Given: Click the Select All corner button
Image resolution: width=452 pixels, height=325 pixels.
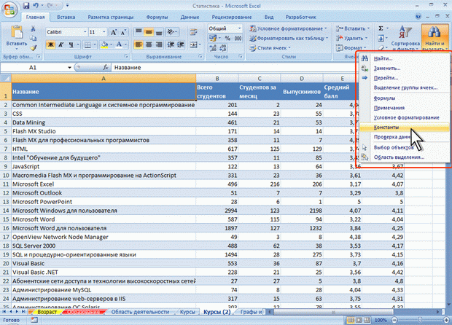Looking at the screenshot, I should (x=6, y=79).
